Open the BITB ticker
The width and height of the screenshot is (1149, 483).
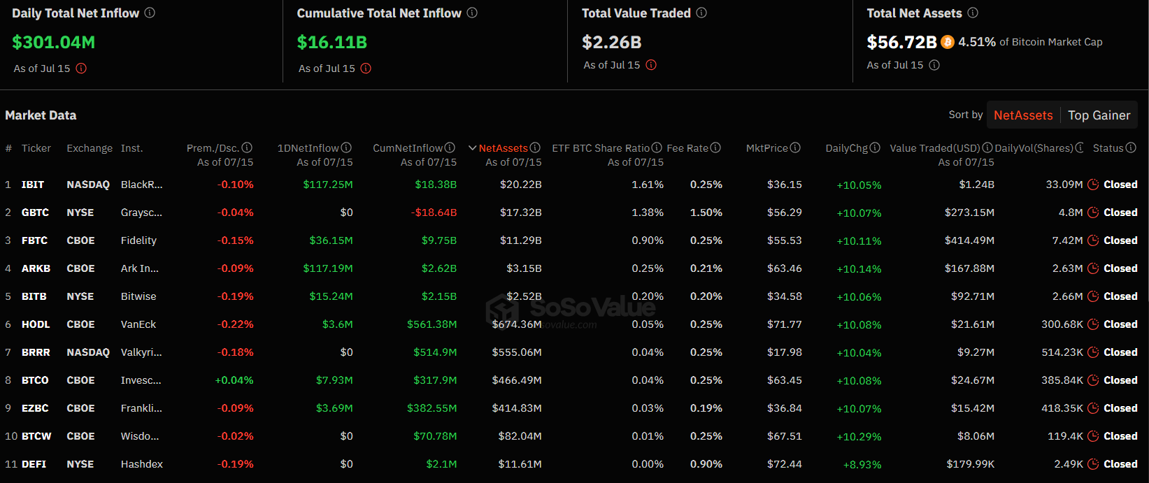pos(34,296)
